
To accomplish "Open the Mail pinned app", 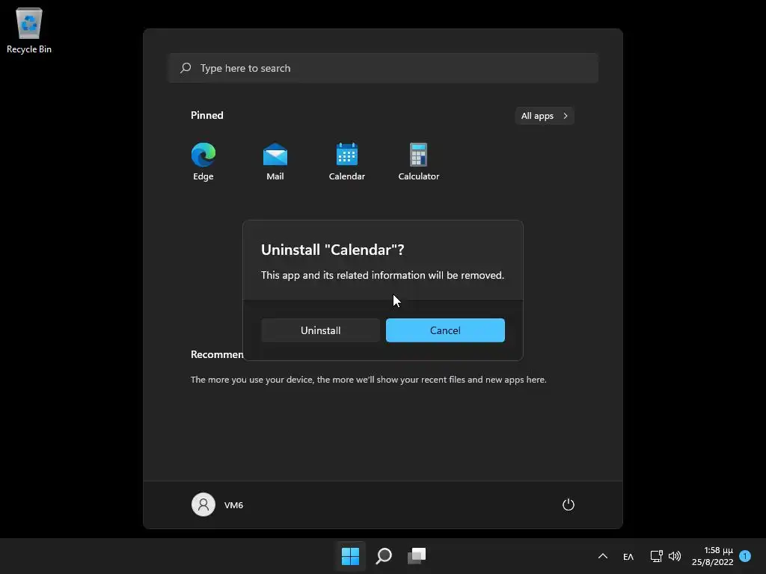I will 275,161.
